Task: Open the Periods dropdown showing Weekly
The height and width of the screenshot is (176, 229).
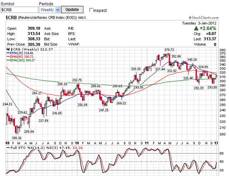Action: coord(50,10)
